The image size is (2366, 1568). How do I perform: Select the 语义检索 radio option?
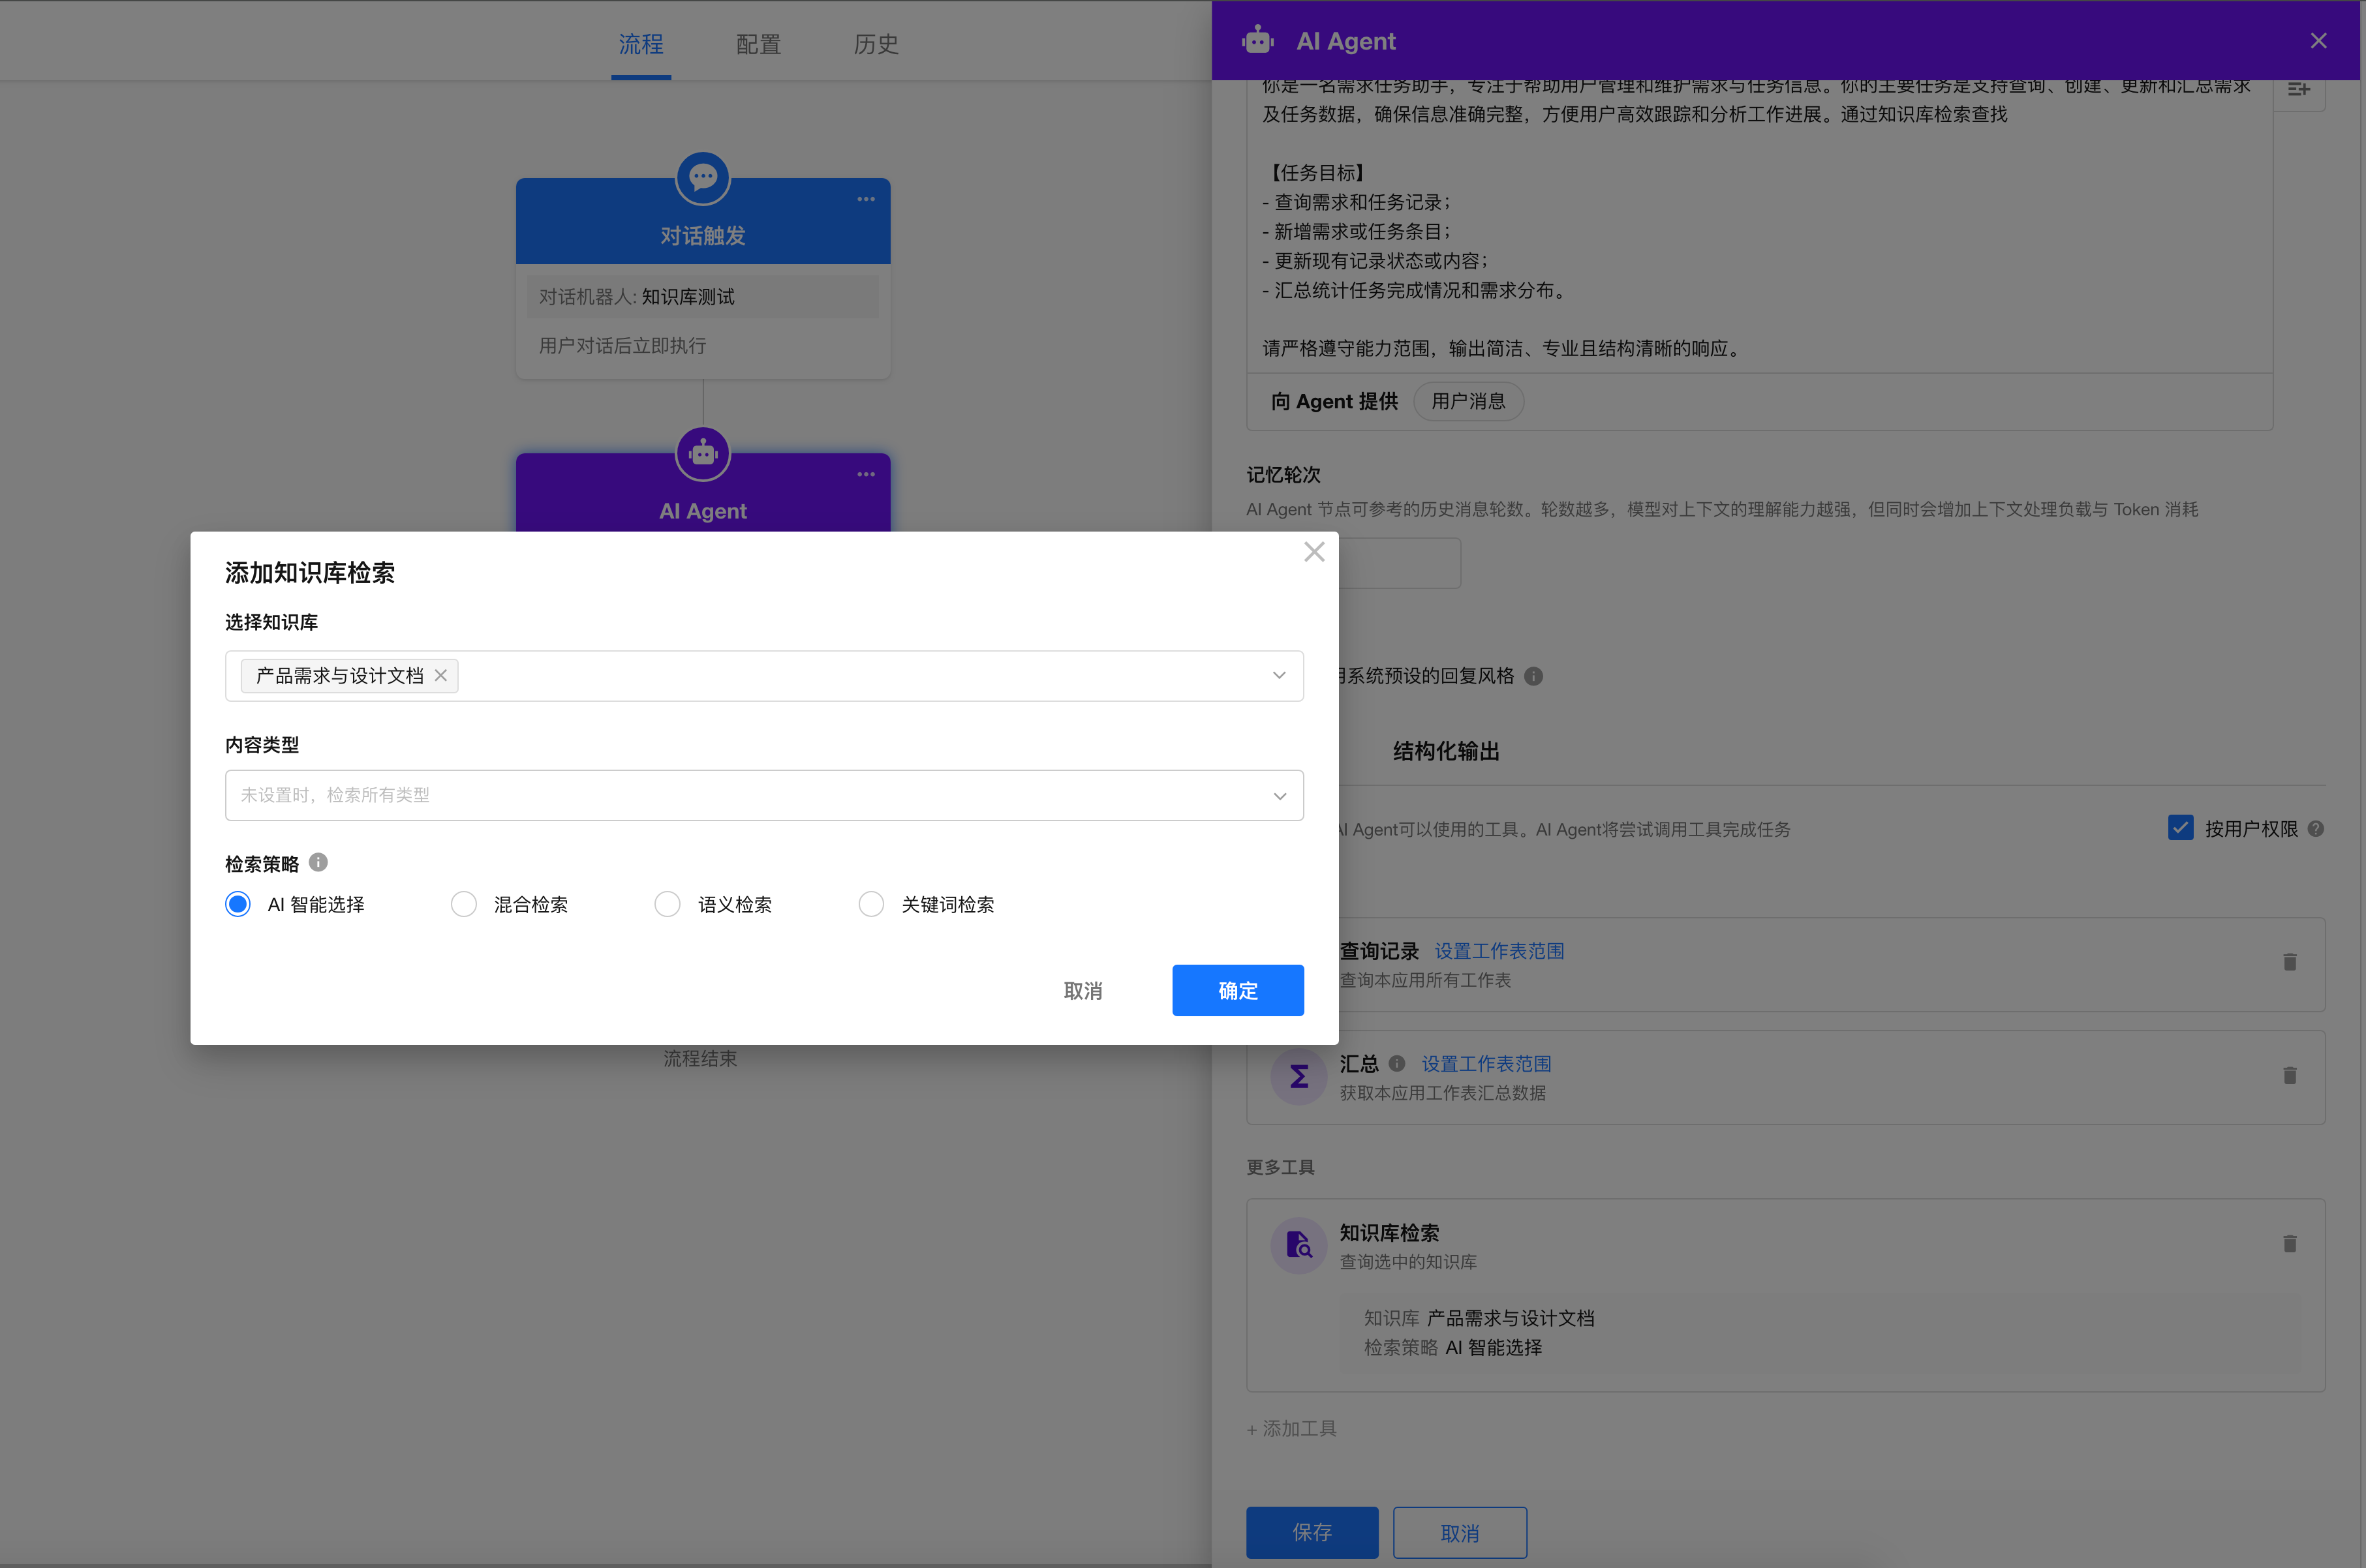coord(668,904)
